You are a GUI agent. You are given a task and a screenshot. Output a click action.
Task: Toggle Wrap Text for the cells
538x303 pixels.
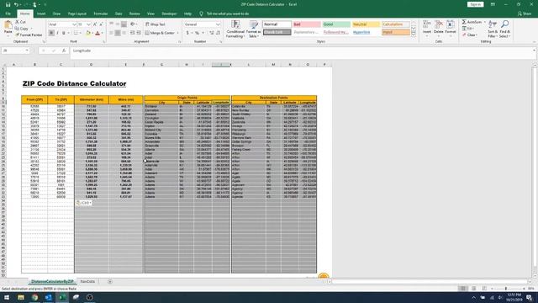(155, 24)
